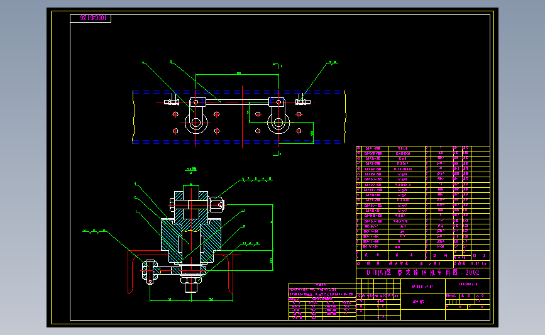Select the right roller circle in the top view
The width and height of the screenshot is (545, 335).
coord(278,123)
